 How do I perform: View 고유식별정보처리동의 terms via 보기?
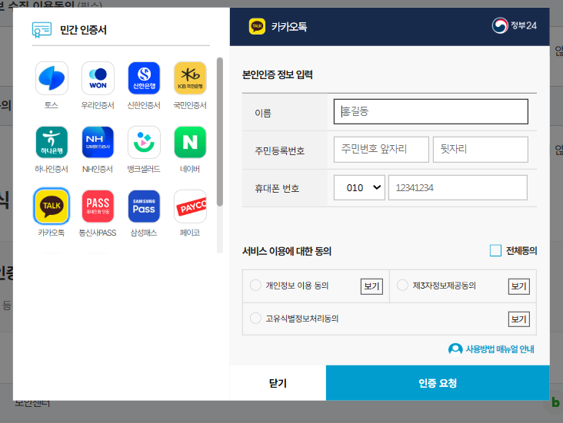pyautogui.click(x=519, y=319)
